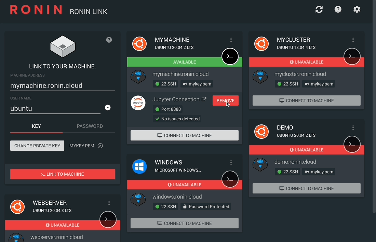Click mykey.pem badge on MYCLUSTER
The width and height of the screenshot is (376, 242).
[319, 84]
